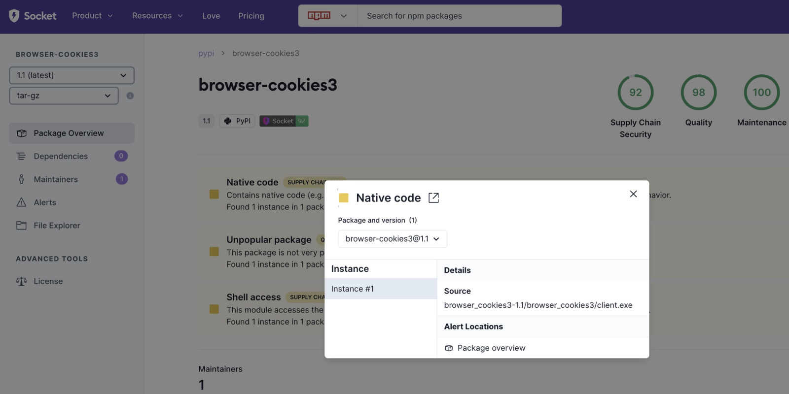This screenshot has width=789, height=394.
Task: Click the yellow severity square in dialog
Action: (344, 198)
